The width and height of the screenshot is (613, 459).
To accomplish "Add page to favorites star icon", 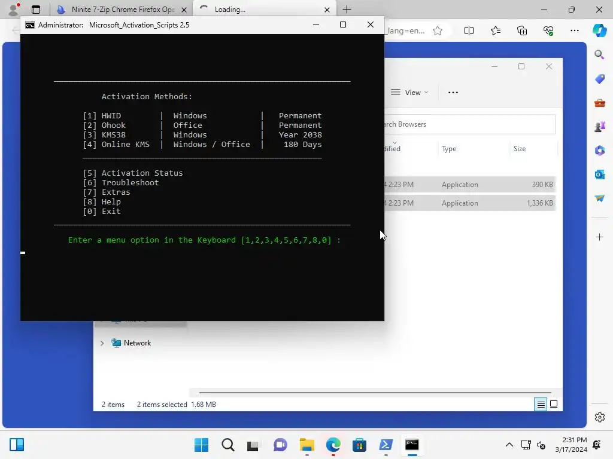I will (x=438, y=31).
